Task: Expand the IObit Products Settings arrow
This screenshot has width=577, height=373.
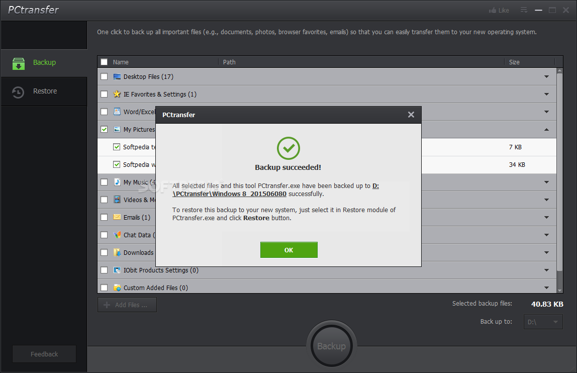Action: 546,270
